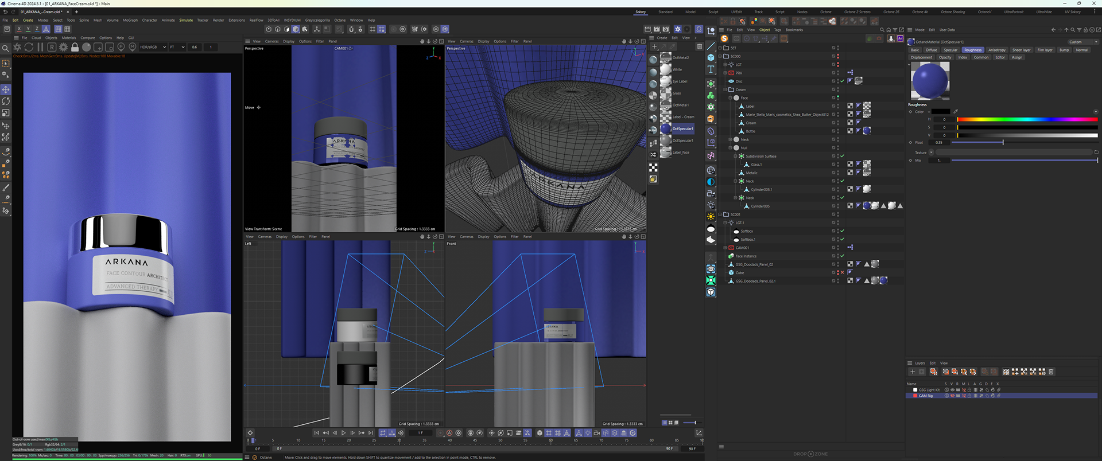1102x461 pixels.
Task: Toggle visibility dots of Face object
Action: click(x=838, y=98)
